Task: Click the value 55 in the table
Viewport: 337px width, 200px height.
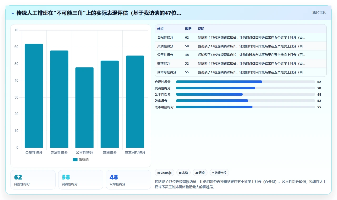Action: click(187, 72)
